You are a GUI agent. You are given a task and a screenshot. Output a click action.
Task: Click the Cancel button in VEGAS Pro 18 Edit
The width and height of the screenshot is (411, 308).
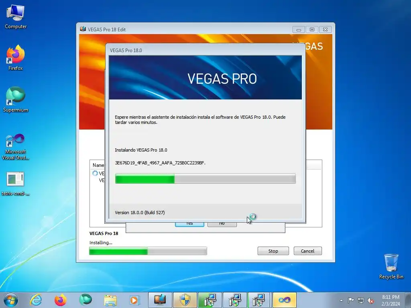point(307,251)
